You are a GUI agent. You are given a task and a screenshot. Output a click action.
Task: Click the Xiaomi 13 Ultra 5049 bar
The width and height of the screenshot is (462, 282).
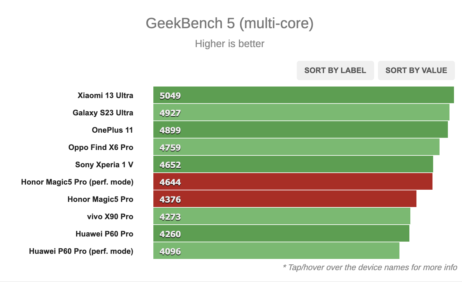point(303,95)
